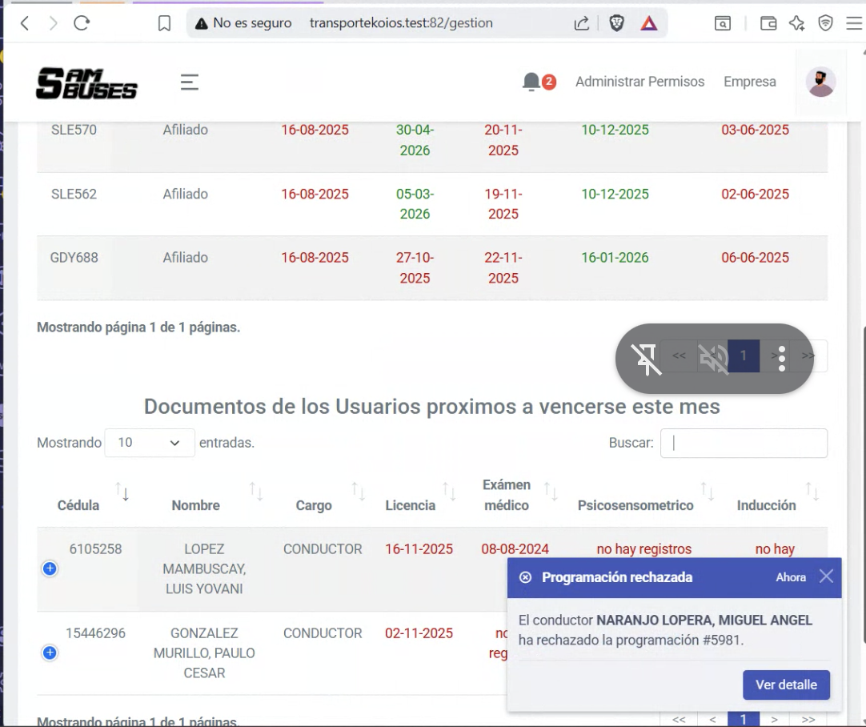Image resolution: width=866 pixels, height=727 pixels.
Task: Click the Brave Shields lion icon
Action: [x=616, y=23]
